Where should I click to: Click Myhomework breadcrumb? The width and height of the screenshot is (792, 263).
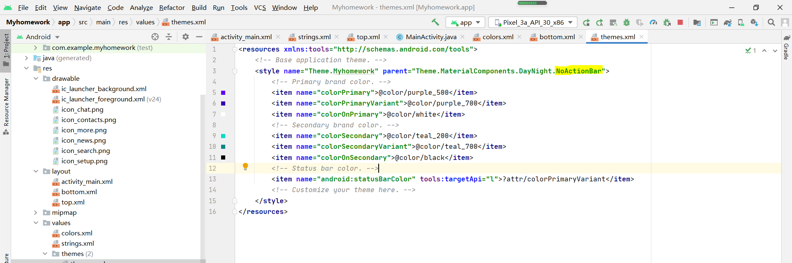(28, 22)
